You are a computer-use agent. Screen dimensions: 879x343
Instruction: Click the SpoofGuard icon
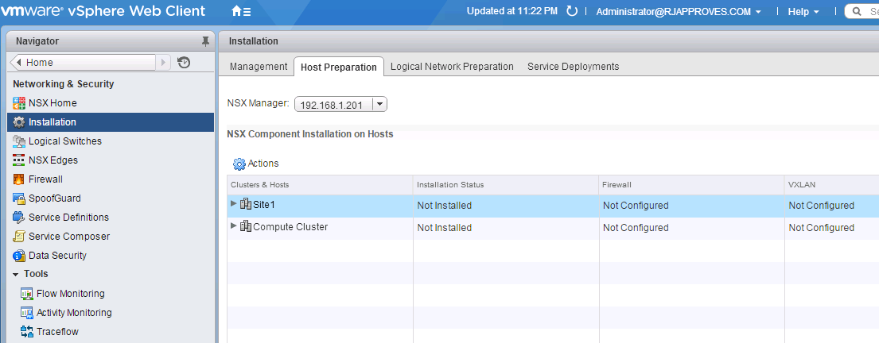tap(19, 198)
